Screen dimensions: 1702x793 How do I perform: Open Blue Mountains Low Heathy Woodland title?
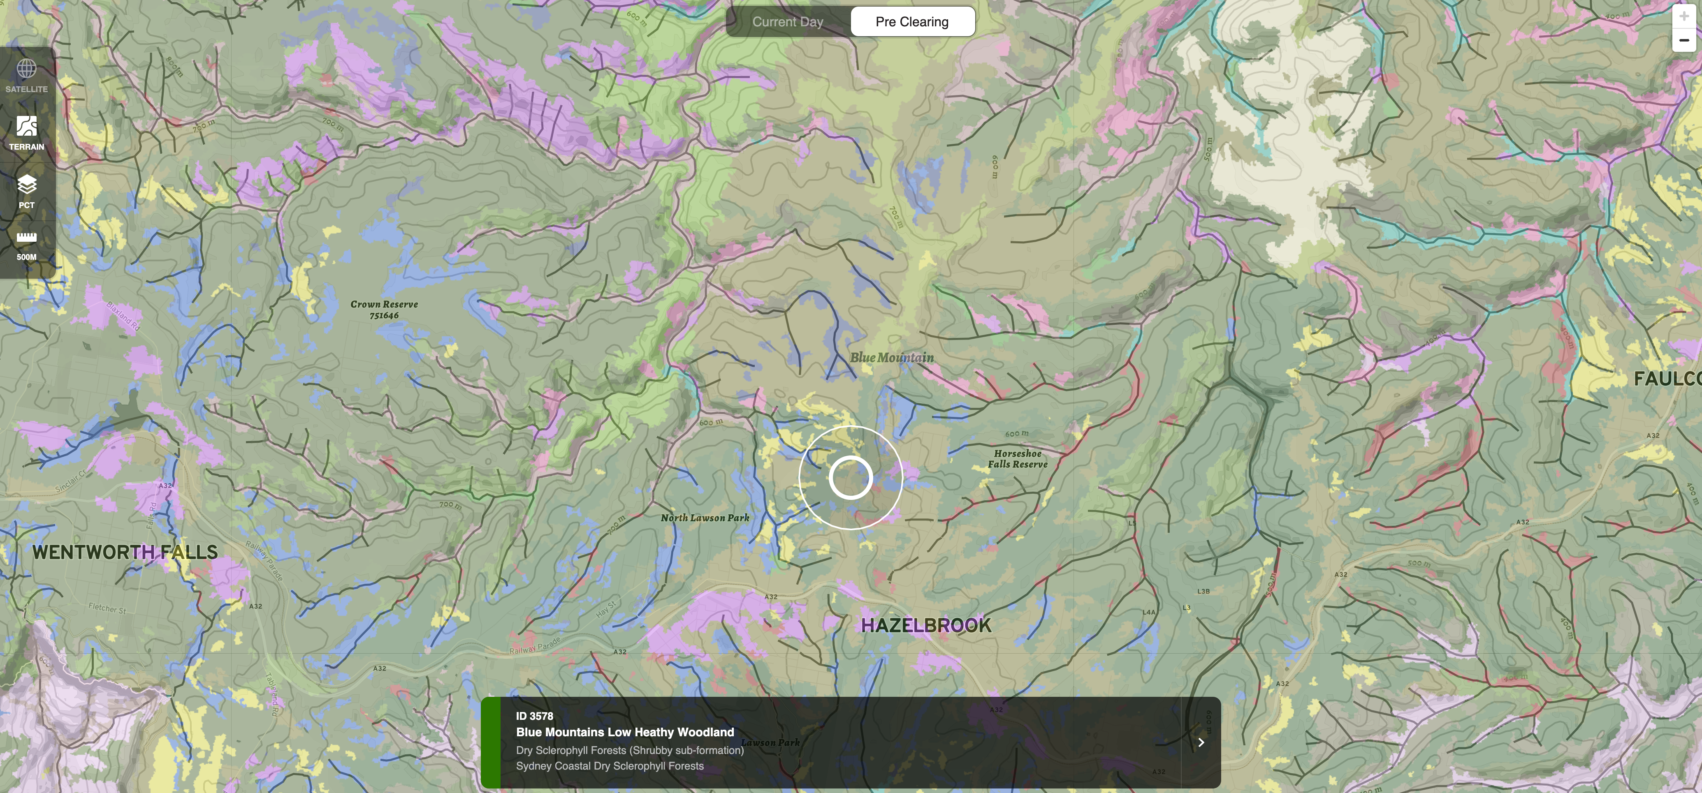[624, 732]
